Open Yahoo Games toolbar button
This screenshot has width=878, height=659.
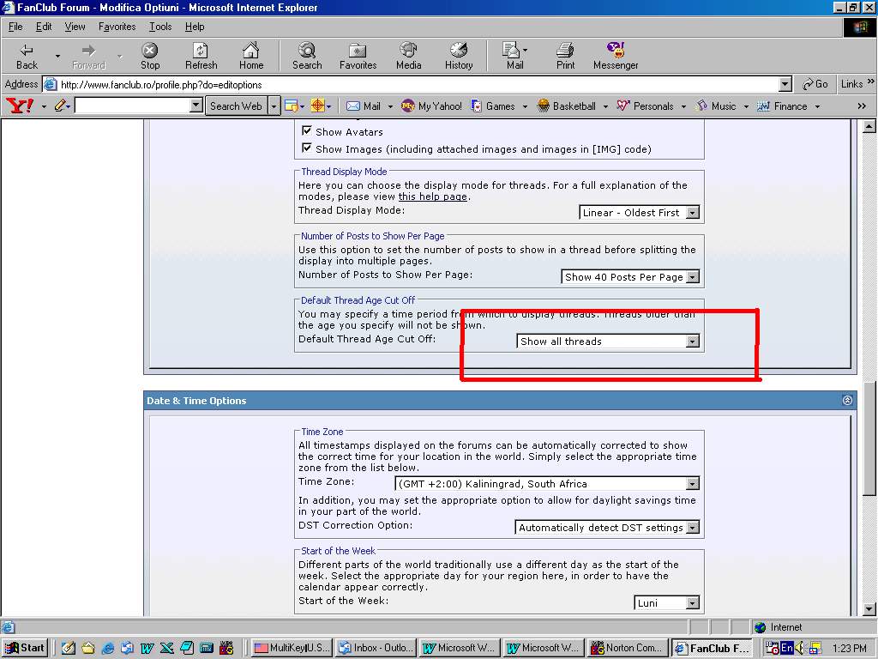pyautogui.click(x=493, y=106)
